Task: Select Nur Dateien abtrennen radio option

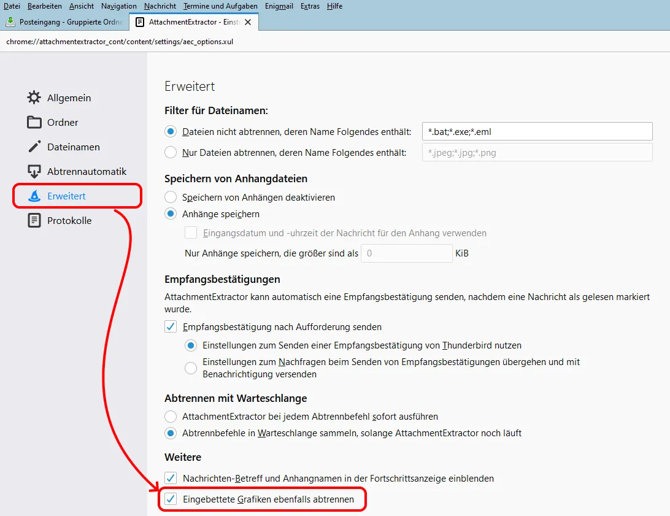Action: click(171, 153)
